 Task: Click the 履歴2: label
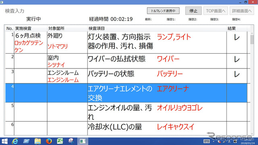[193, 19]
